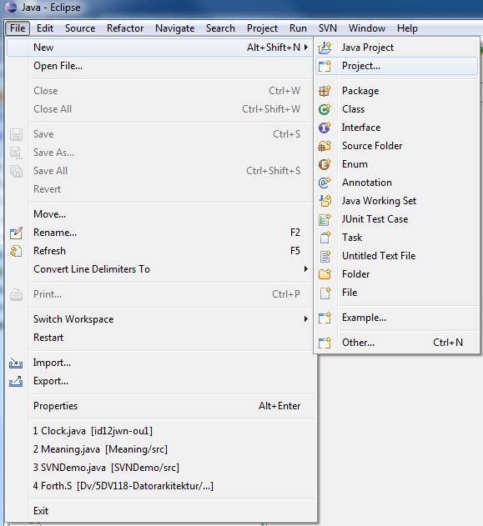Screen dimensions: 483x526
Task: Click the blank File icon
Action: coord(325,293)
